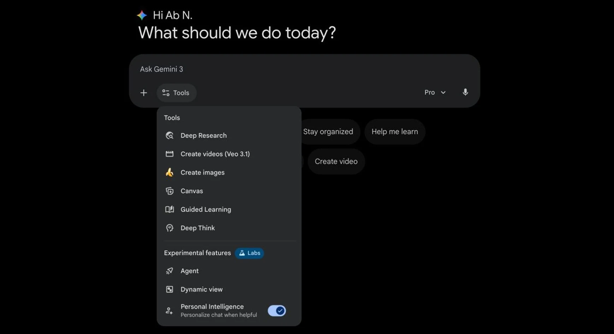Viewport: 614px width, 334px height.
Task: Click the Labs badge
Action: [249, 253]
